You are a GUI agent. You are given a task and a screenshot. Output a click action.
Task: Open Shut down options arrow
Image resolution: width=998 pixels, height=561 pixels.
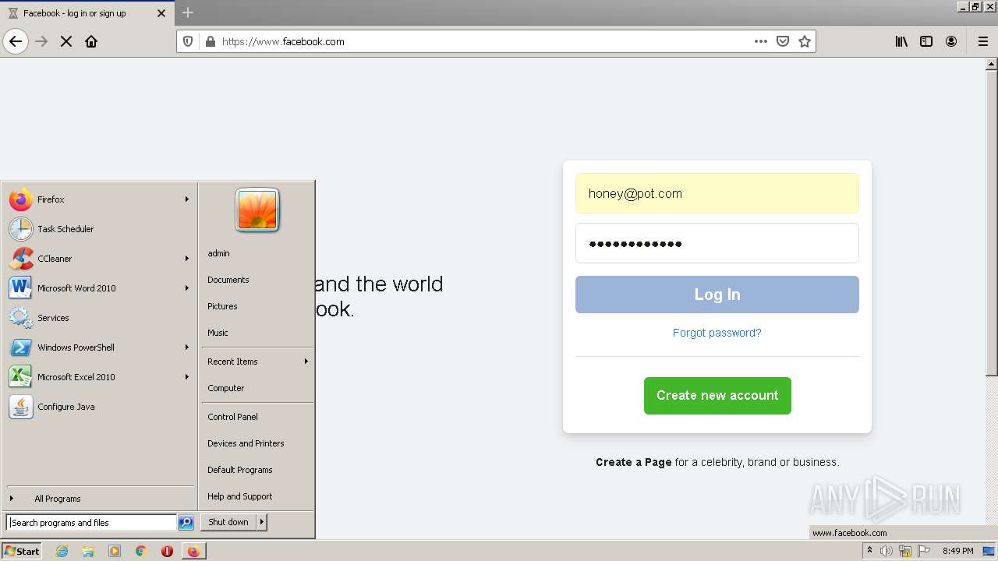[x=262, y=522]
